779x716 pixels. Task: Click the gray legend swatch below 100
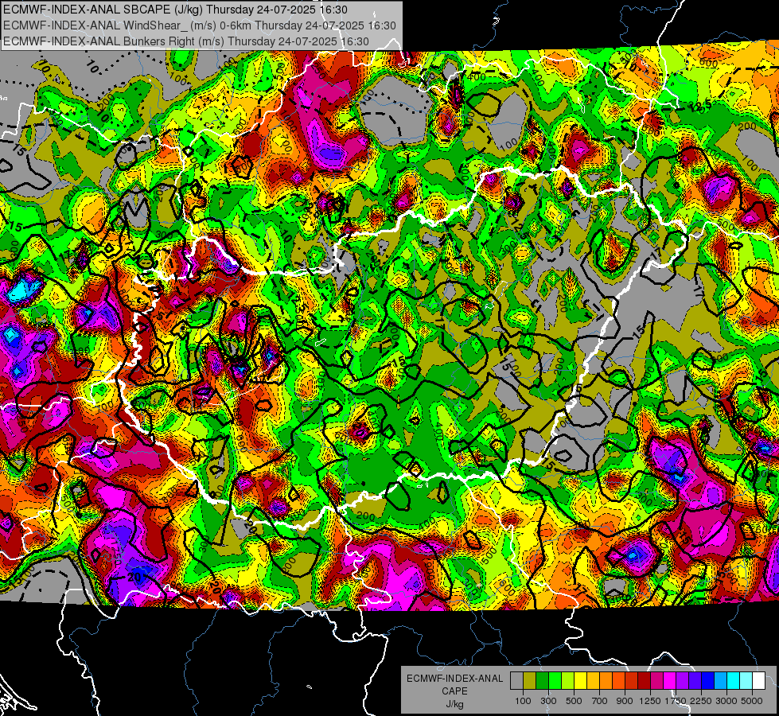click(x=516, y=681)
